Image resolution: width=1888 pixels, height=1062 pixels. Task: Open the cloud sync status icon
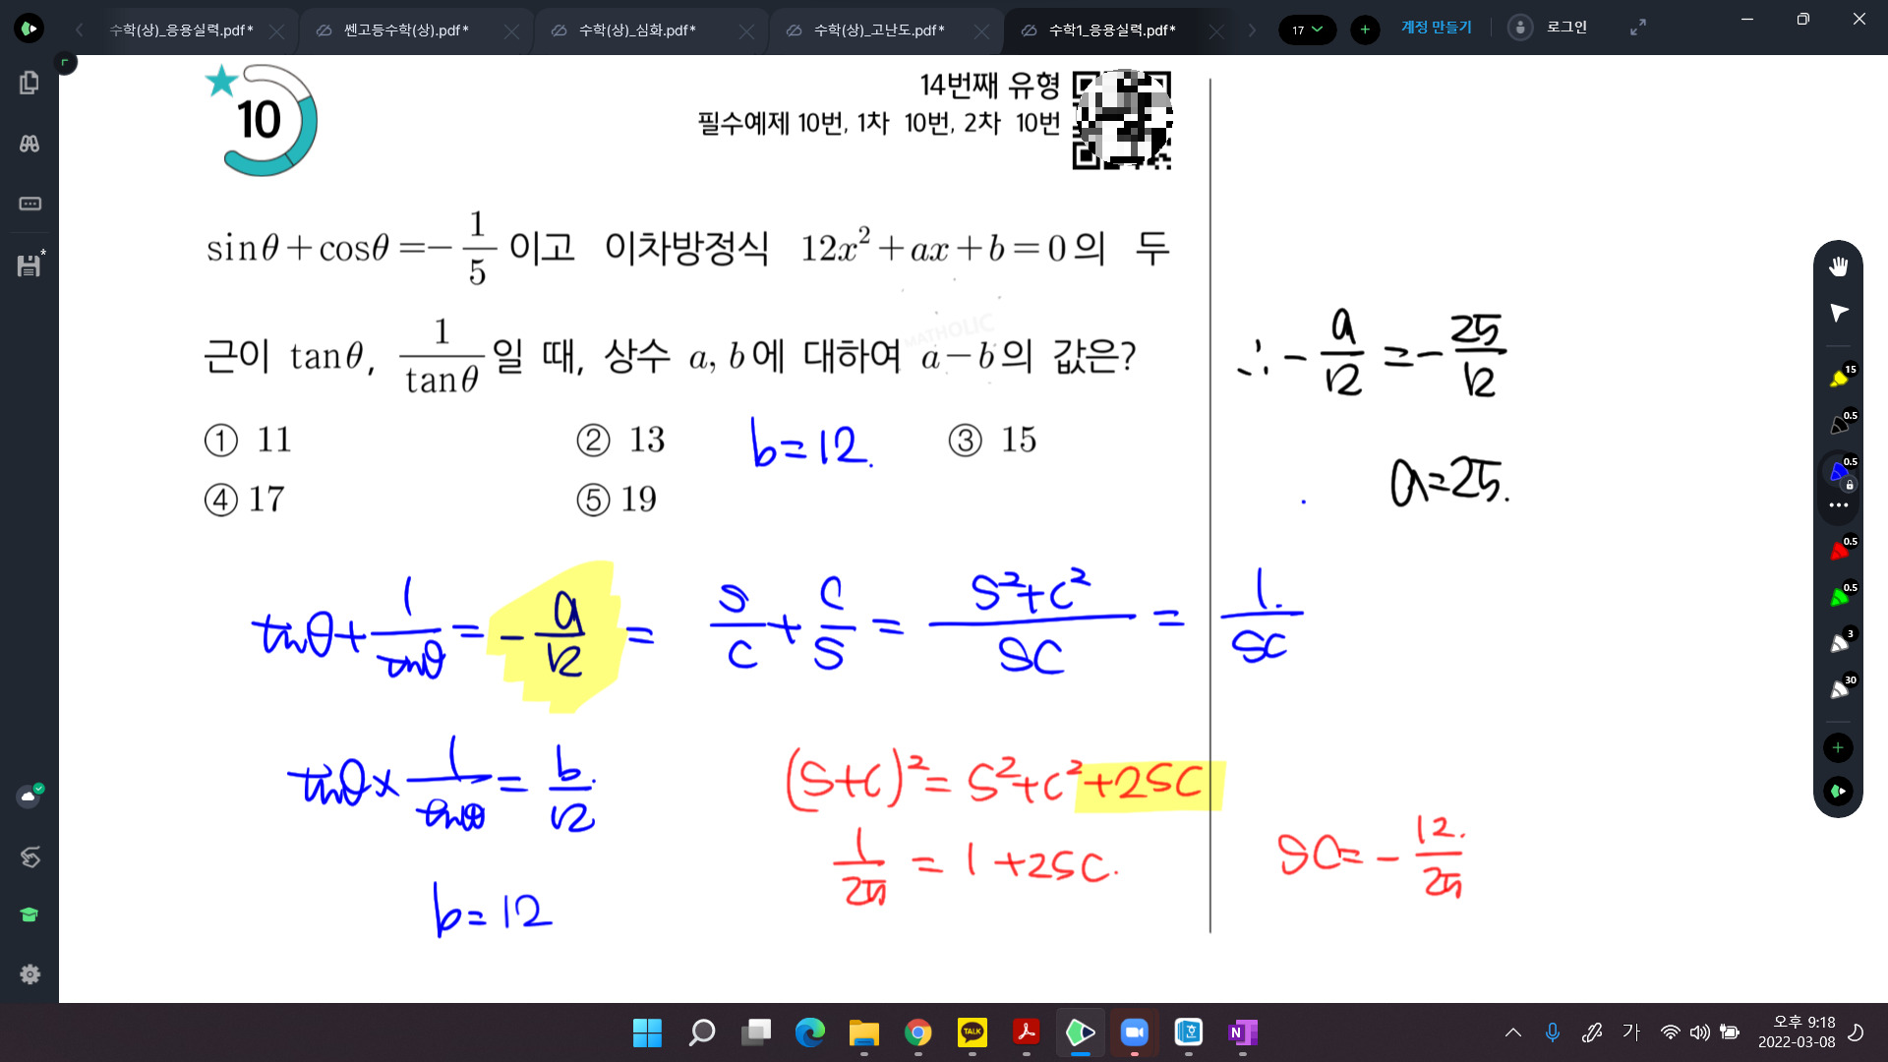point(29,796)
